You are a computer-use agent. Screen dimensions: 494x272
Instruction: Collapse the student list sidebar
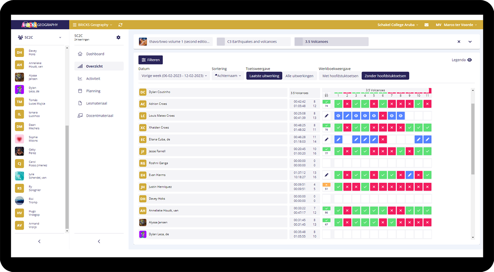pyautogui.click(x=40, y=241)
